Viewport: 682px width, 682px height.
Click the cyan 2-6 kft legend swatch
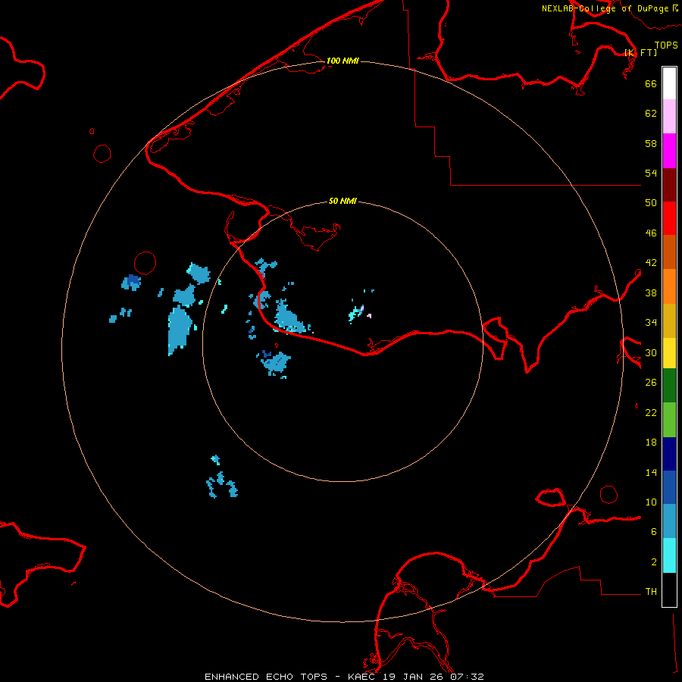[669, 555]
